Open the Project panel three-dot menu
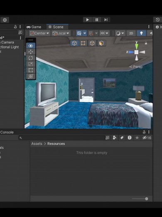 coord(149,132)
